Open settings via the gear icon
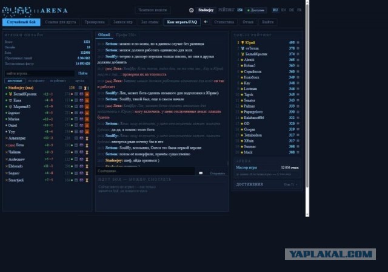Image resolution: width=388 pixels, height=272 pixels. click(192, 10)
